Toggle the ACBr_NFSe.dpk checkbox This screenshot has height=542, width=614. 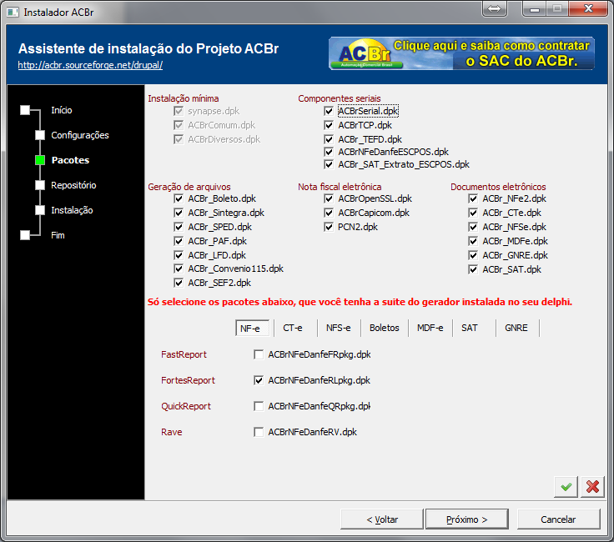pos(473,227)
